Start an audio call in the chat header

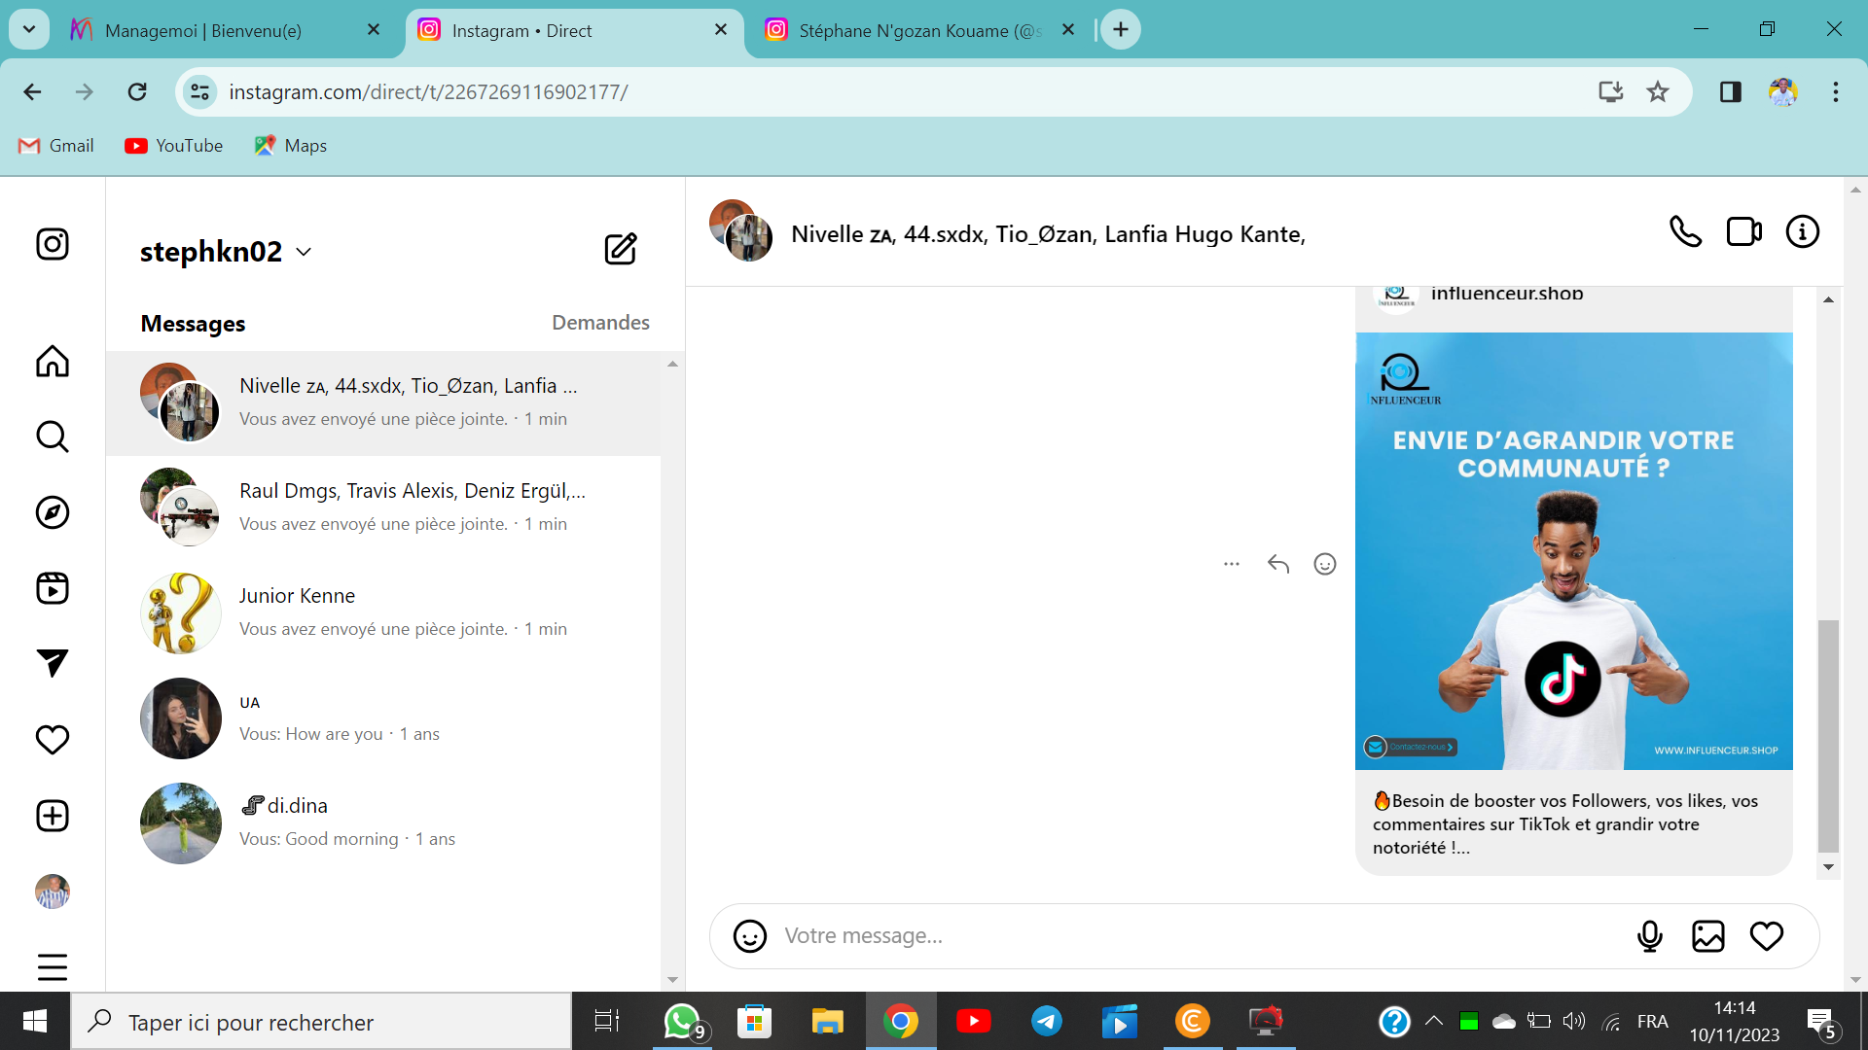(1685, 232)
